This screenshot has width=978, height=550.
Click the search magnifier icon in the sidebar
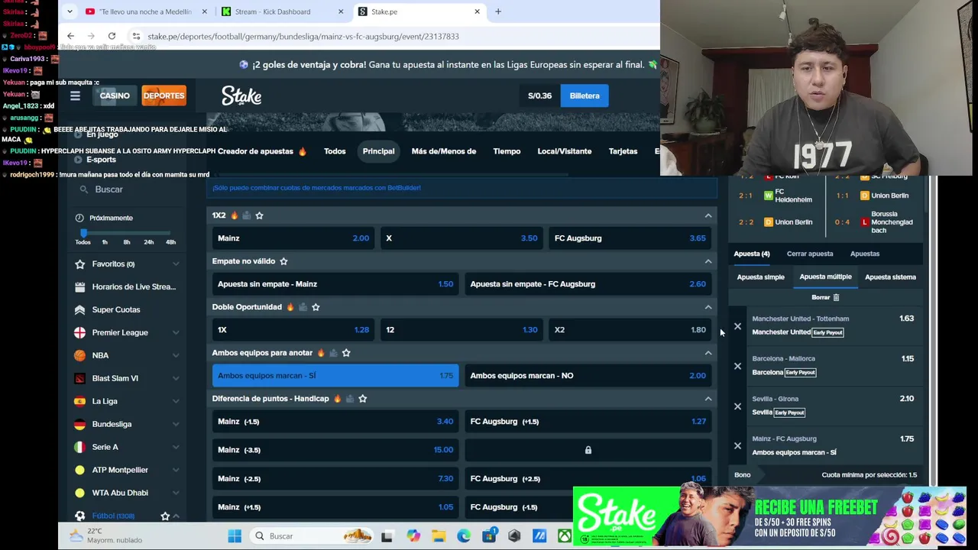[x=84, y=189]
